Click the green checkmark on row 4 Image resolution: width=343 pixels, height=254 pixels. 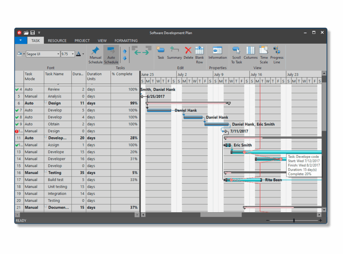tap(17, 90)
